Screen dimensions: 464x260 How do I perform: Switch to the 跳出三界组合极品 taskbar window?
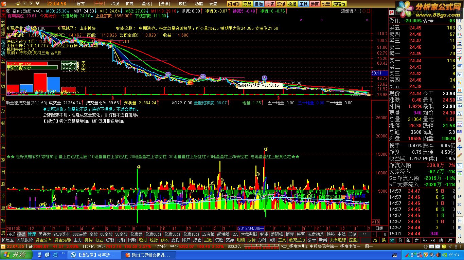coord(149,255)
